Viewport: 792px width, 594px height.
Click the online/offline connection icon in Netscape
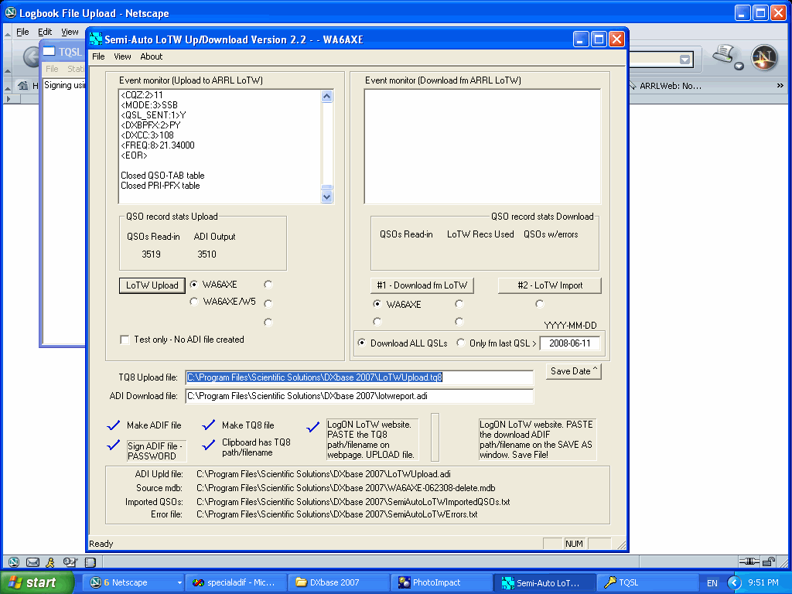[749, 562]
